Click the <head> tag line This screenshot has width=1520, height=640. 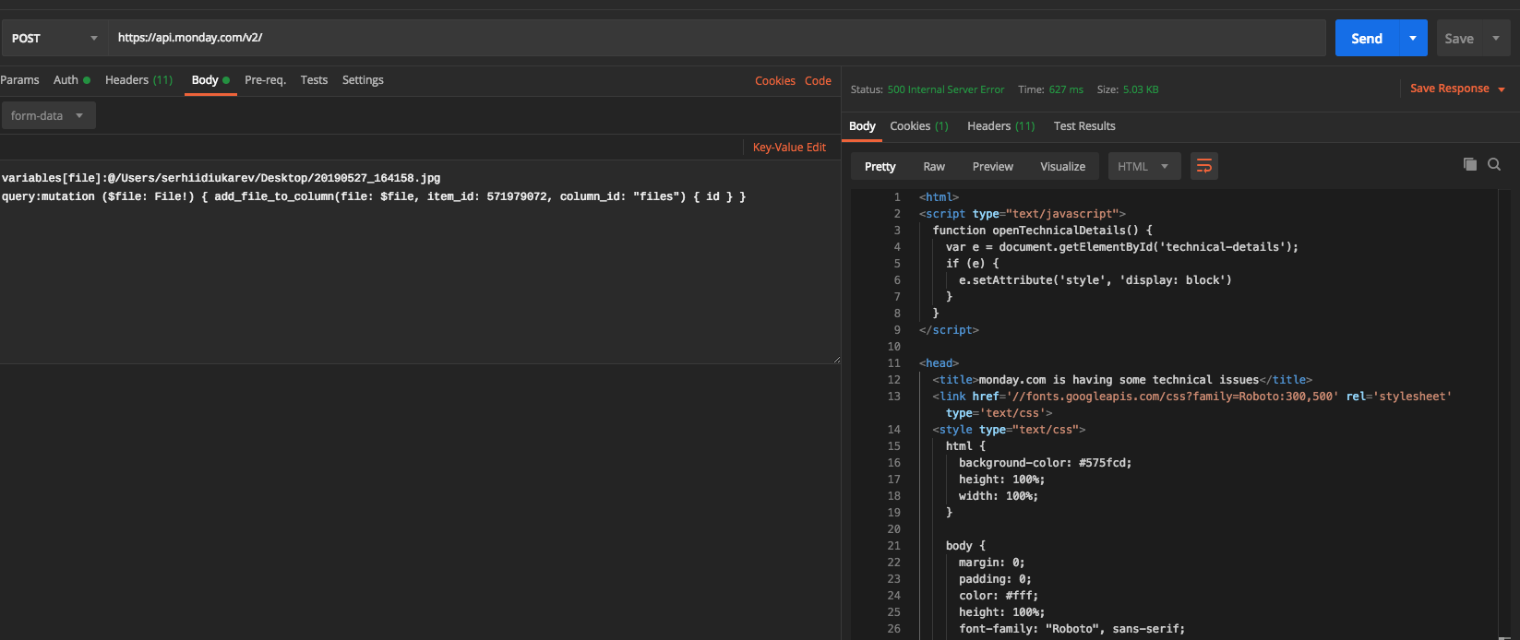939,362
